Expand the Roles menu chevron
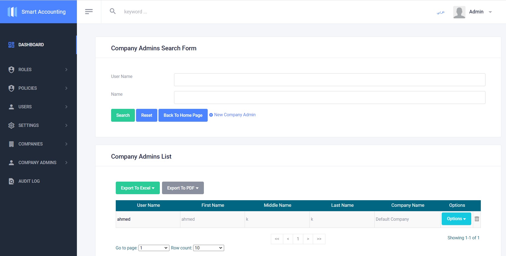506x256 pixels. click(x=66, y=69)
